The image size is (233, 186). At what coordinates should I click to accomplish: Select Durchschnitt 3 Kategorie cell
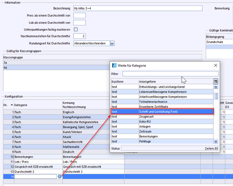pos(38,172)
